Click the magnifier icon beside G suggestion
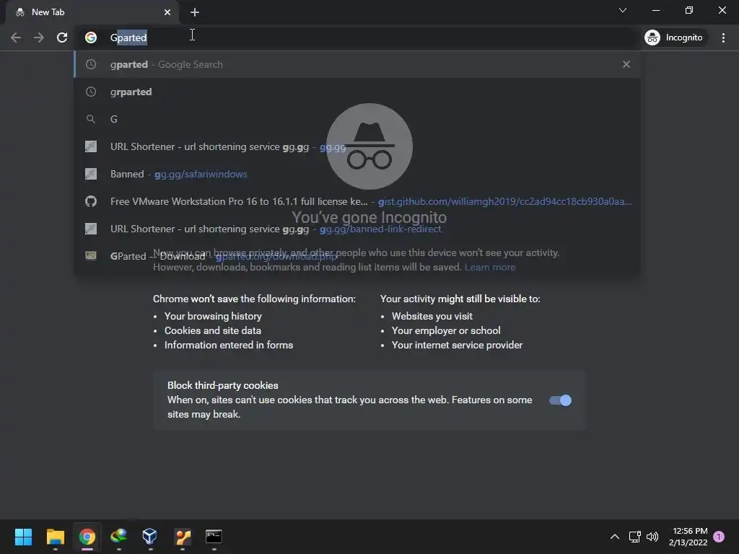Image resolution: width=739 pixels, height=554 pixels. [x=91, y=119]
